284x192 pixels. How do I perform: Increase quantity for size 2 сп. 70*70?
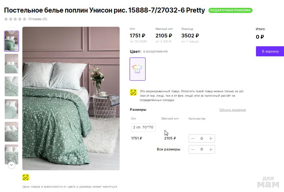pyautogui.click(x=211, y=138)
